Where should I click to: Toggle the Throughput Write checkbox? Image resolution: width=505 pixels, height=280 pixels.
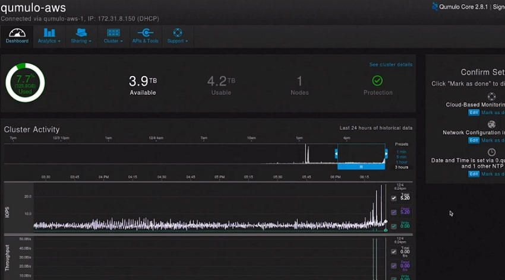point(393,278)
